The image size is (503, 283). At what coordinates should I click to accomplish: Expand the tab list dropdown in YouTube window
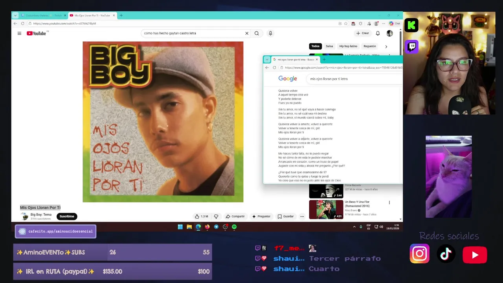point(15,15)
